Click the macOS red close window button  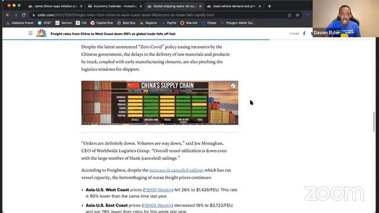[x=9, y=5]
